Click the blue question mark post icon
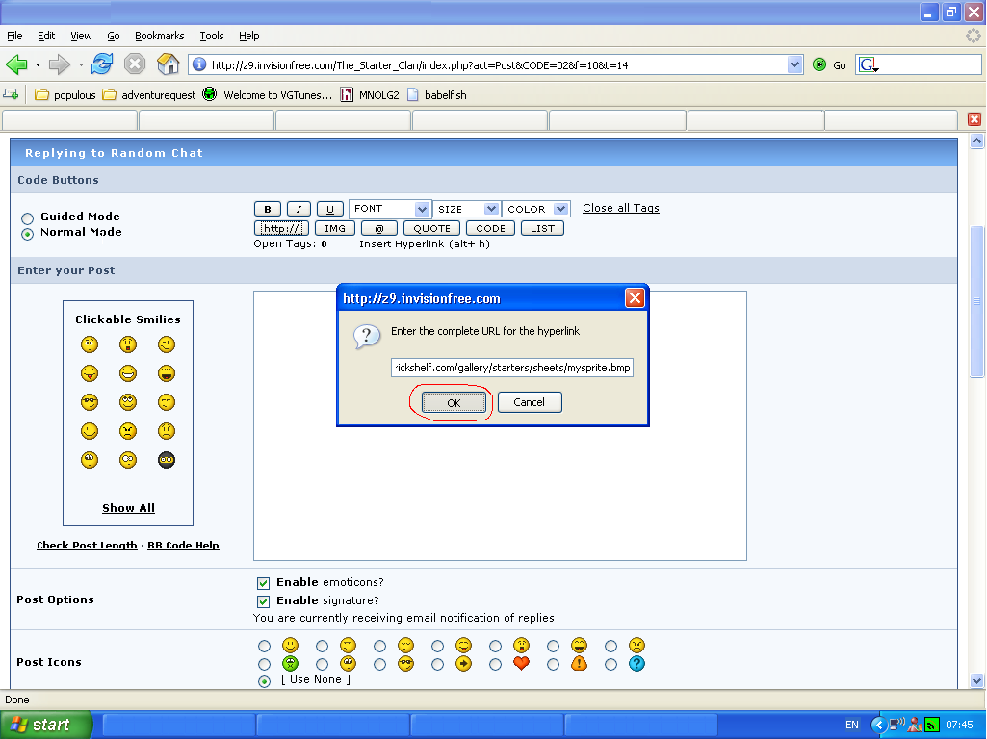Screen dimensions: 987x739 pos(636,664)
